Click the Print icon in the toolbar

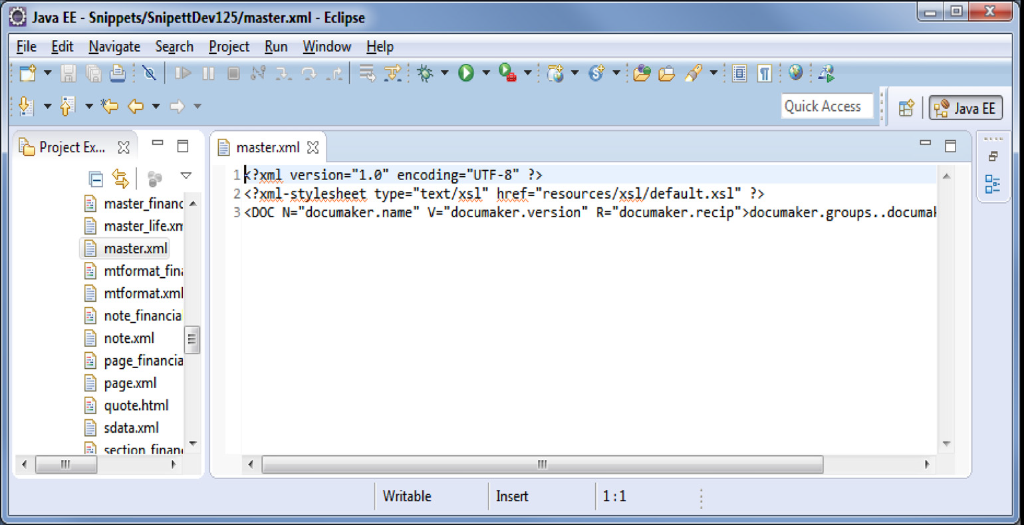117,73
